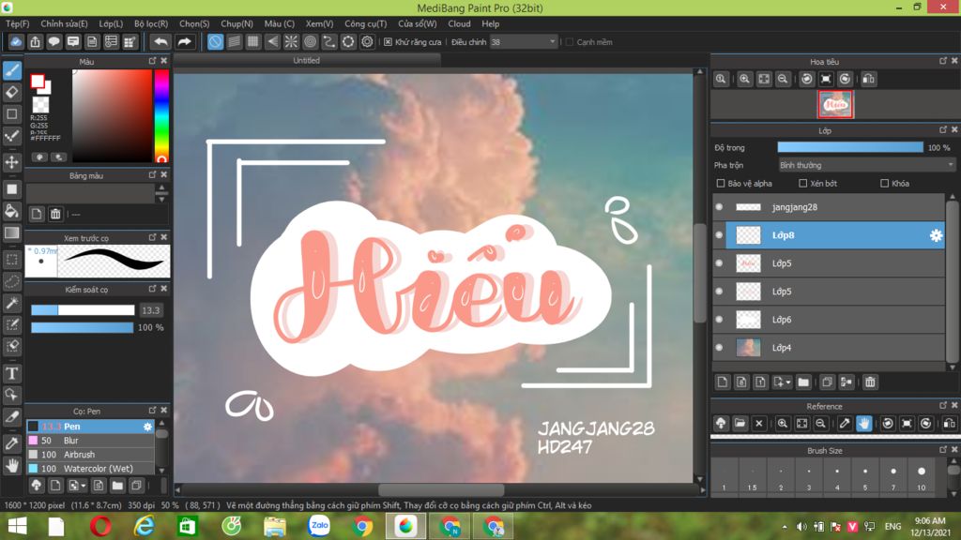Hide the Lớp4 layer
Image resolution: width=961 pixels, height=540 pixels.
tap(720, 348)
